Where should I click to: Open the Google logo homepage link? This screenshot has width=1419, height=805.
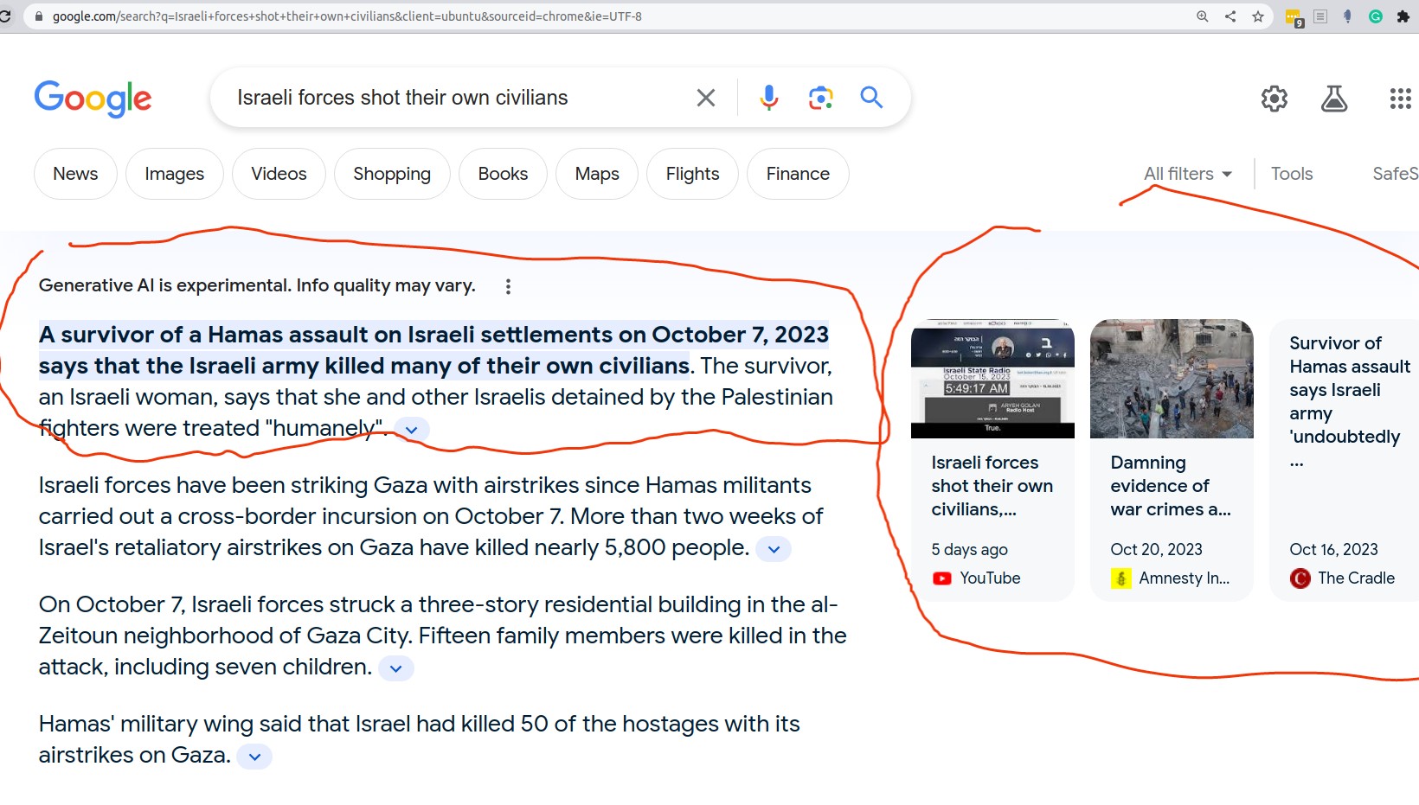(x=93, y=99)
